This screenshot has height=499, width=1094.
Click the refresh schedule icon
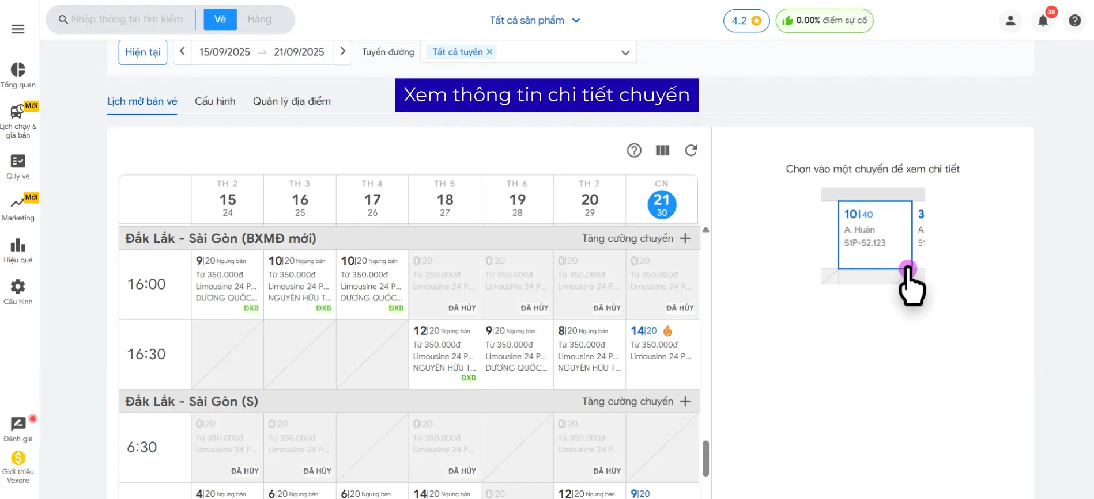pos(691,150)
